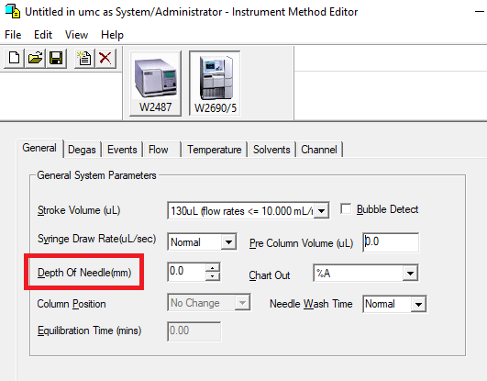This screenshot has width=487, height=381.
Task: Switch to the Solvents tab
Action: point(271,150)
